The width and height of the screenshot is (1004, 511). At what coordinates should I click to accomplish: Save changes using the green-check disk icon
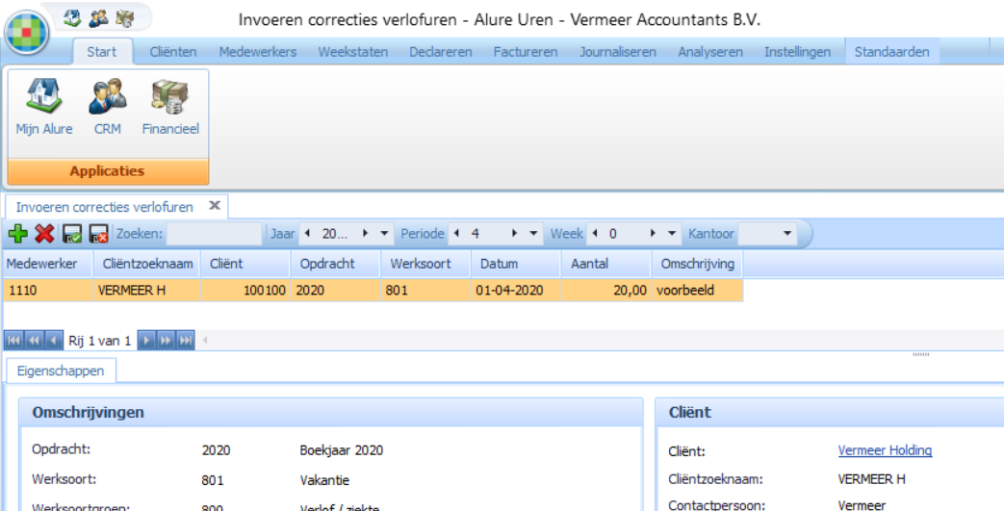tap(71, 234)
